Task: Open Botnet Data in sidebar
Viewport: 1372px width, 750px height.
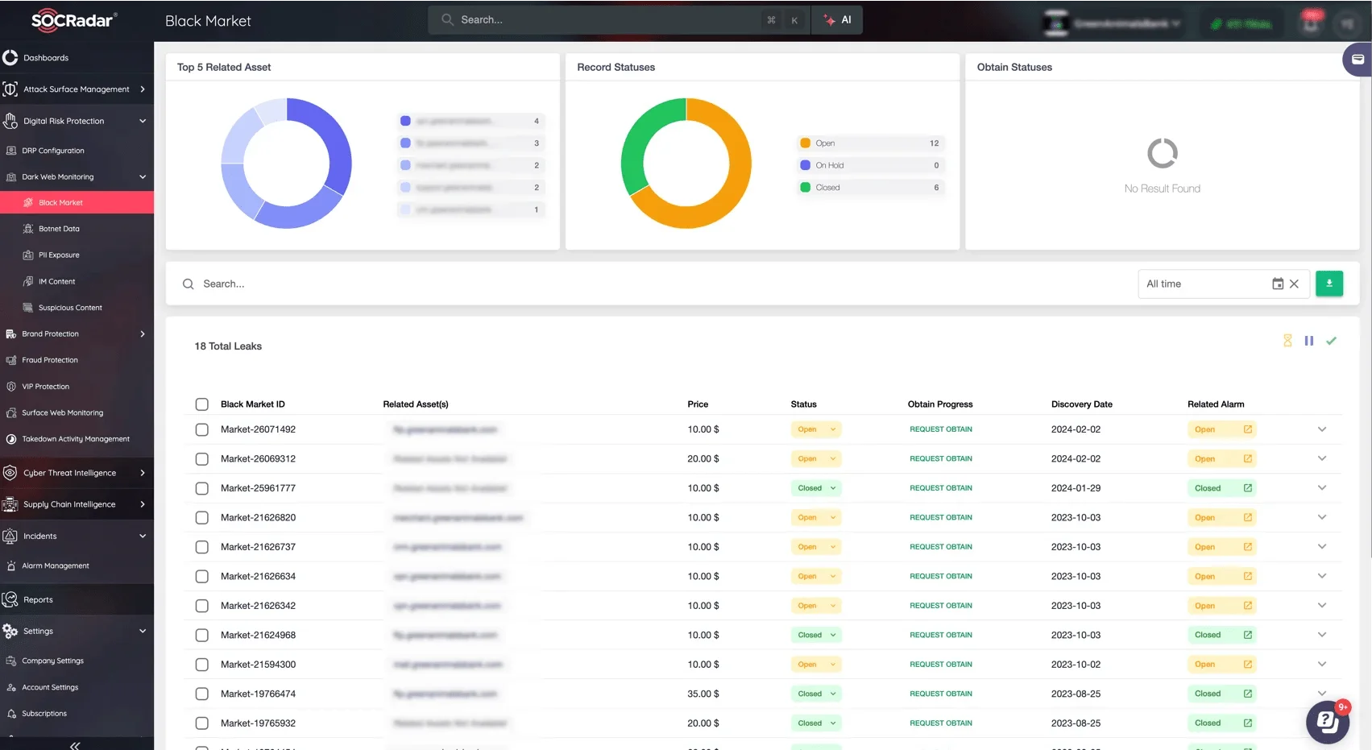Action: [59, 229]
